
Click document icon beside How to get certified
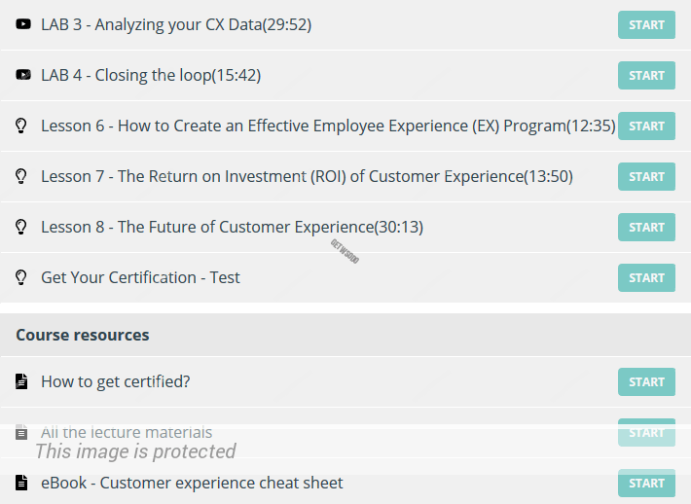[x=21, y=381]
